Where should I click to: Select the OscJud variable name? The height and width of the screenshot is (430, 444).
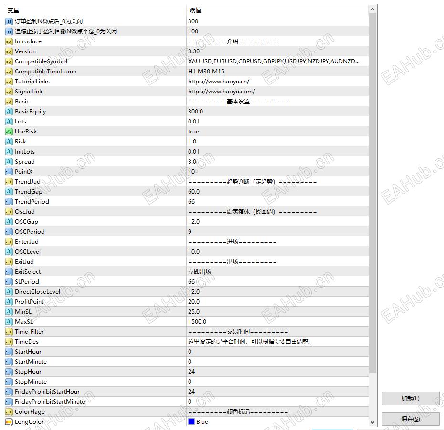(25, 212)
